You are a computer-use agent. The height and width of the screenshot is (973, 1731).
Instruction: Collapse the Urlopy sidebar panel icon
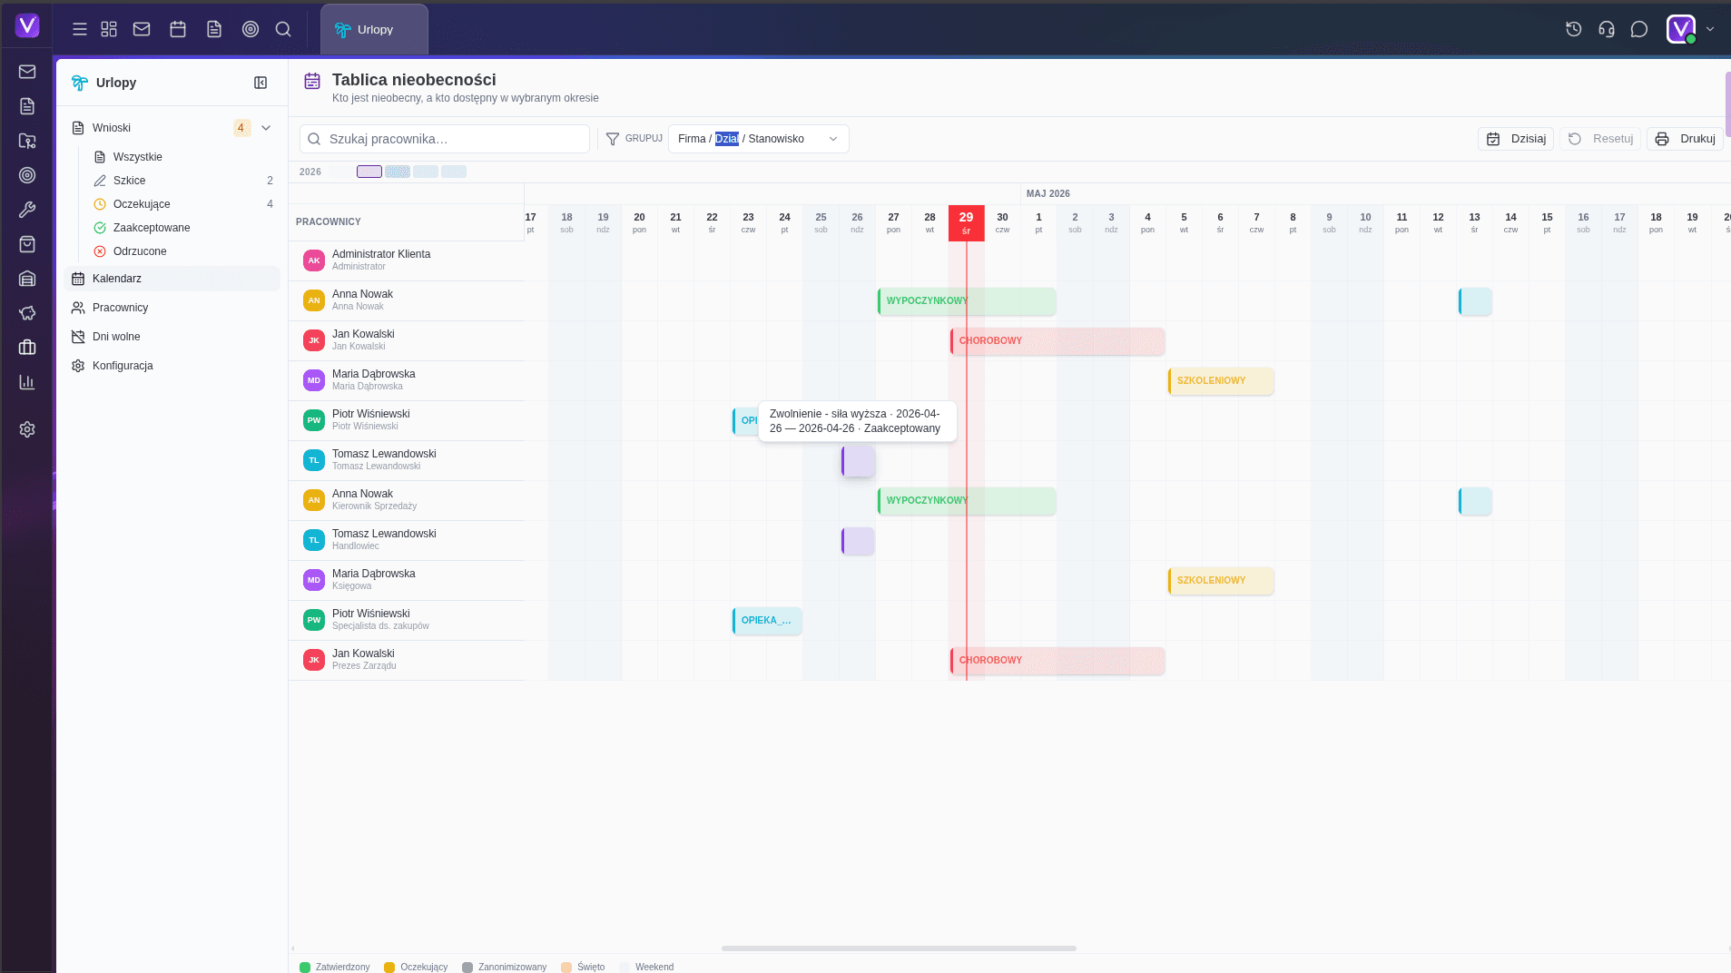click(x=261, y=83)
